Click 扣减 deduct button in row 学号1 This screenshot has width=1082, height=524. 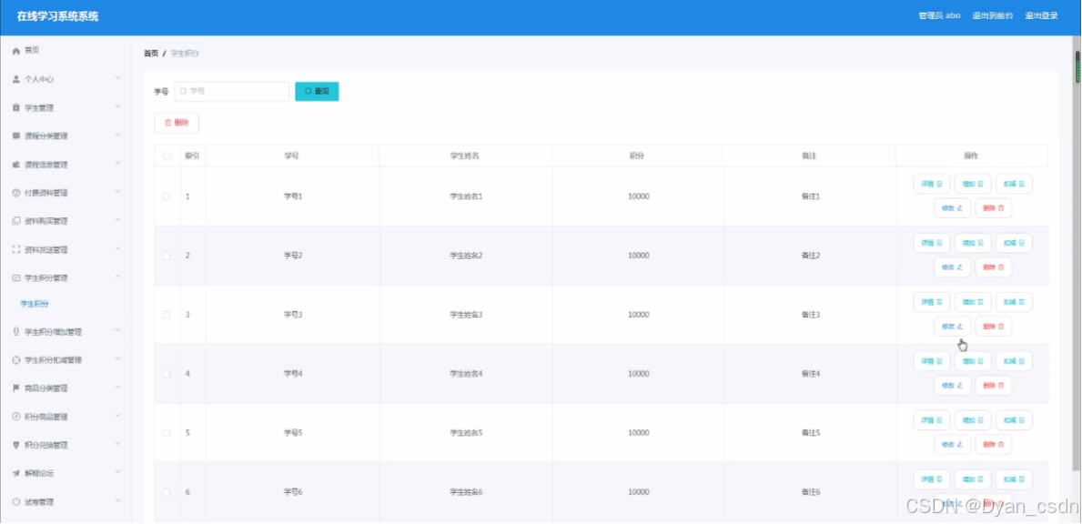[1014, 184]
